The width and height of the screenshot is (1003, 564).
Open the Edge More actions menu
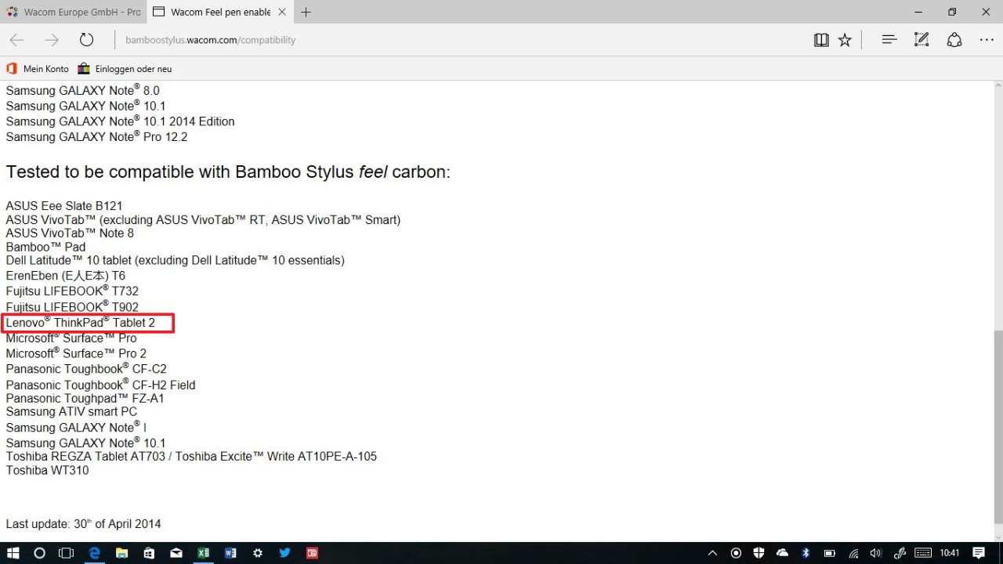987,40
